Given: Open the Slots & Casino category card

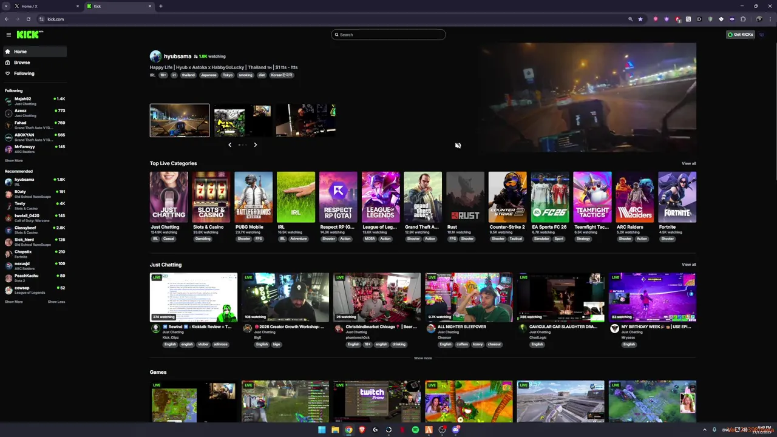Looking at the screenshot, I should (211, 197).
